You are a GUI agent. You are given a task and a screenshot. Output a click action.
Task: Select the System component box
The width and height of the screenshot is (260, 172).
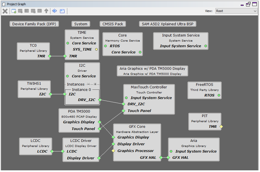(x=81, y=24)
